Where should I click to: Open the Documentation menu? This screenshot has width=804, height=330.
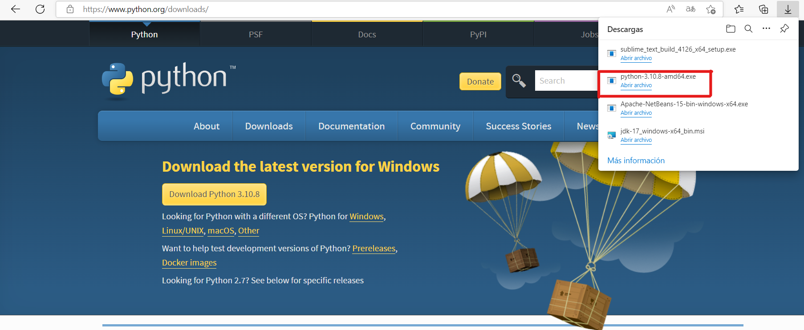[x=352, y=126]
